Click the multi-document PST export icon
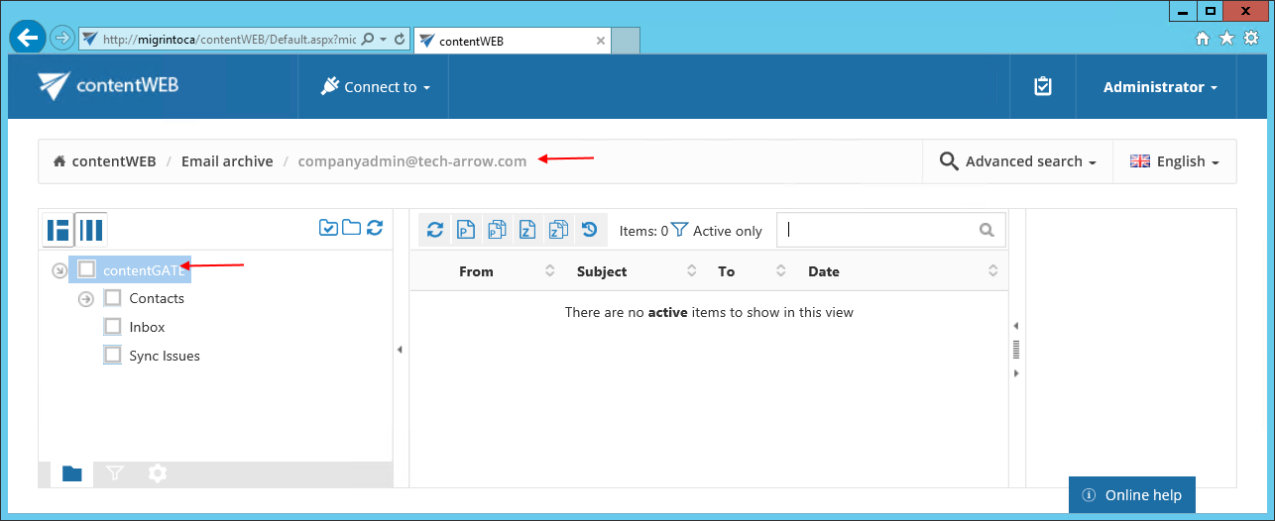Viewport: 1275px width, 521px height. coord(497,230)
